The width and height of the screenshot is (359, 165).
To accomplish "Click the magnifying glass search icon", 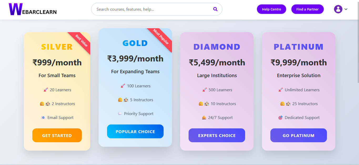I will pos(215,9).
